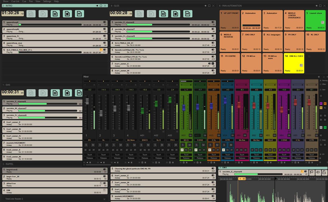
Task: Click the stop button in EMS panel
Action: click(x=67, y=93)
